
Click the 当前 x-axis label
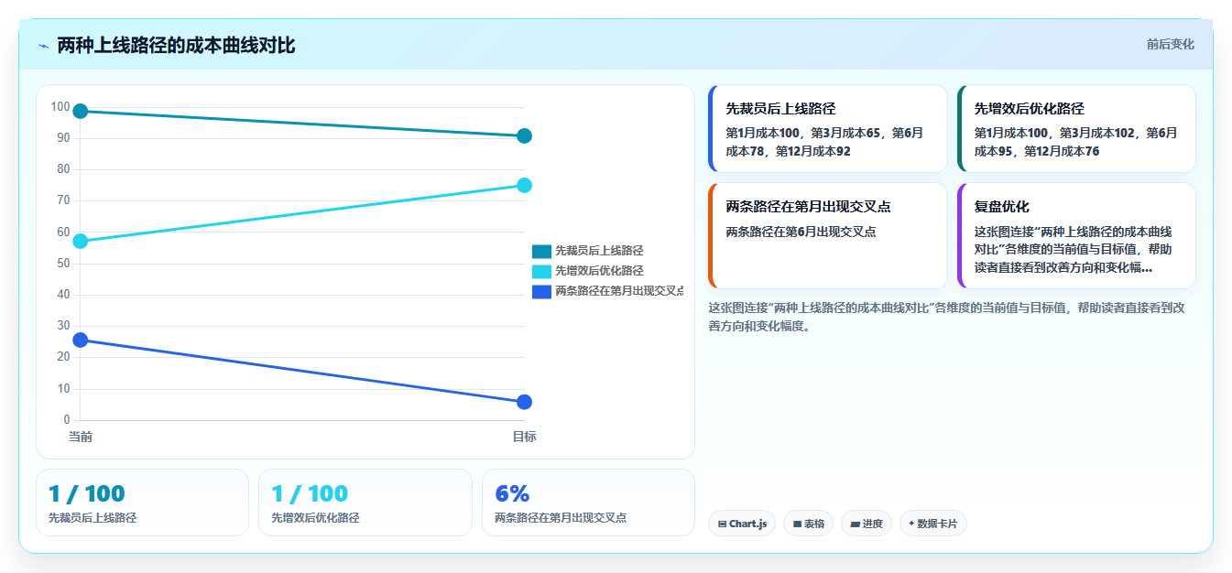pyautogui.click(x=80, y=437)
